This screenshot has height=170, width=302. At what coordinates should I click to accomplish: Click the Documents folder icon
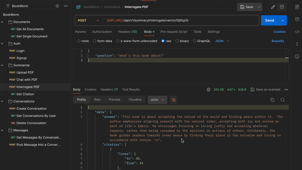coord(10,22)
